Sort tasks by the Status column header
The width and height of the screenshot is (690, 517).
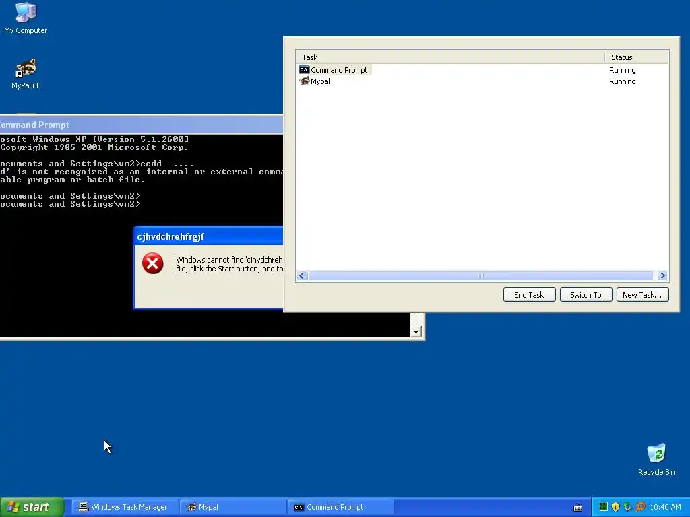tap(637, 57)
